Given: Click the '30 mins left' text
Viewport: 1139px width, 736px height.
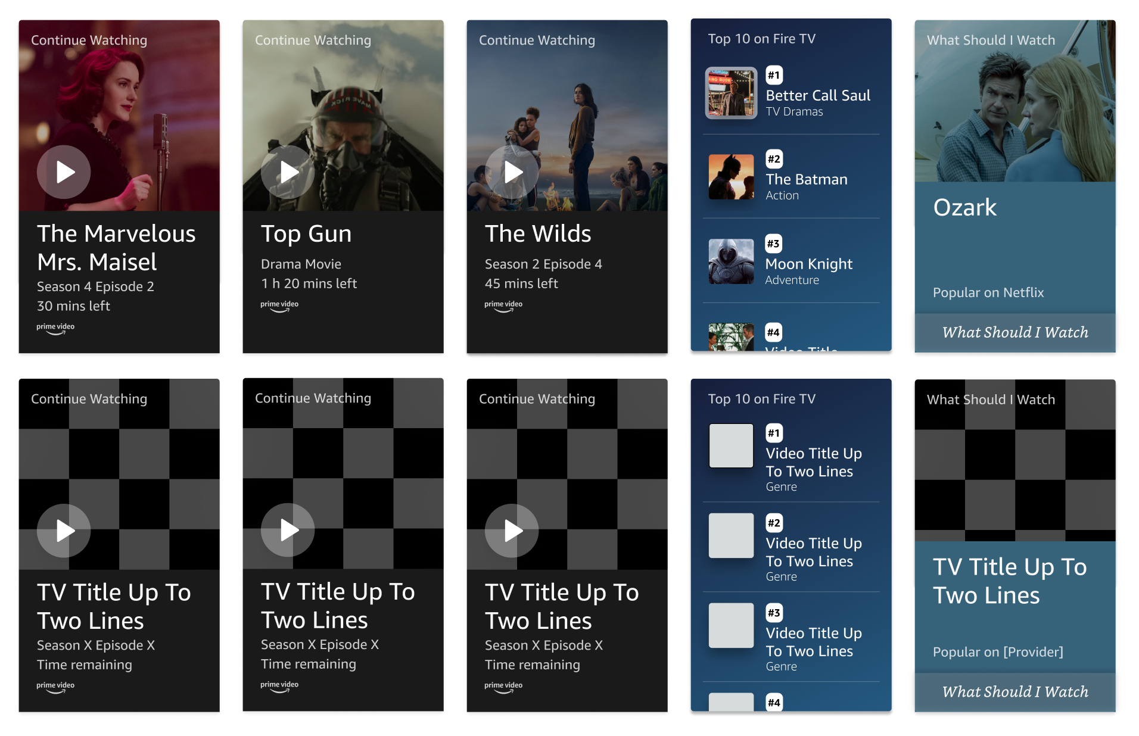Looking at the screenshot, I should tap(73, 306).
